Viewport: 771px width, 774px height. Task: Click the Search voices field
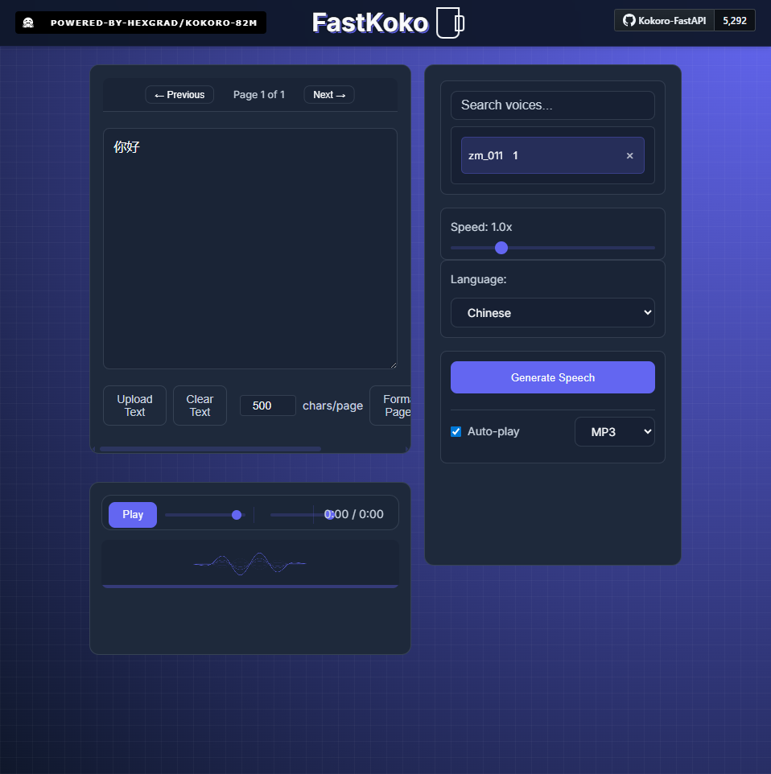tap(553, 105)
